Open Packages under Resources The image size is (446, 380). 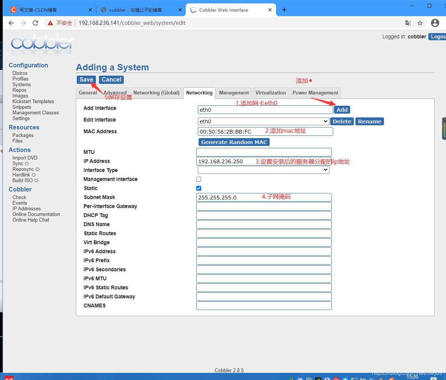pyautogui.click(x=23, y=135)
